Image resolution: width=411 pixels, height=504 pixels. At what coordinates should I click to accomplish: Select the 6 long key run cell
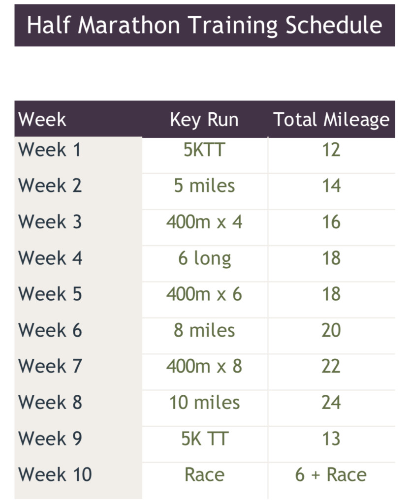point(204,258)
